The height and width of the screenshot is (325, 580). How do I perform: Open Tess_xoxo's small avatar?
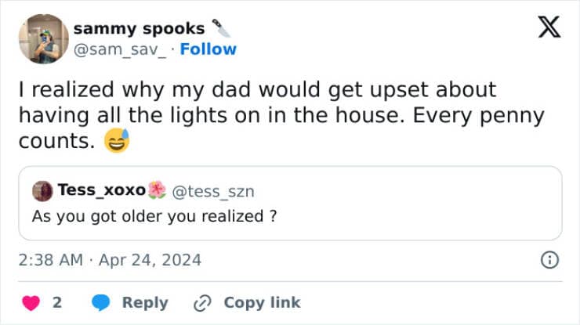(x=42, y=190)
